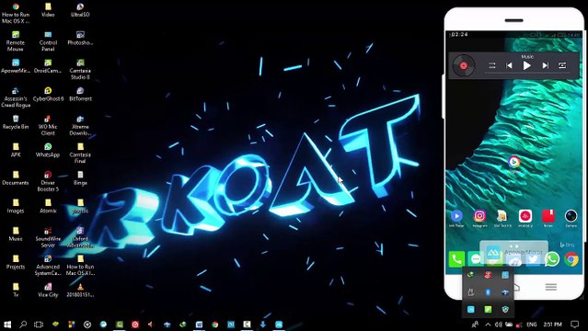Viewport: 588px width, 331px height.
Task: Open the clock showing 2:51 PM
Action: [552, 325]
